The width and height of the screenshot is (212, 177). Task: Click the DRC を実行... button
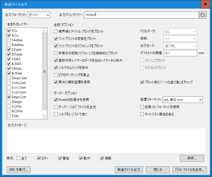(19, 170)
